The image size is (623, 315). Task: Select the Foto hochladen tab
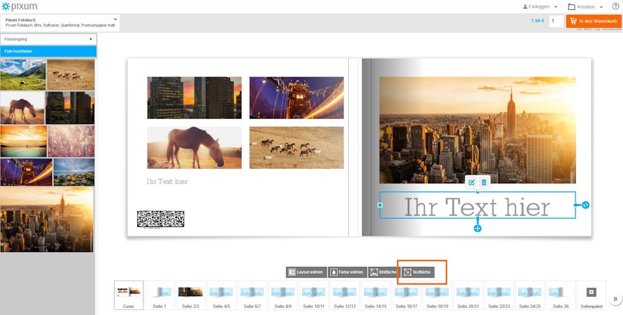click(x=49, y=51)
